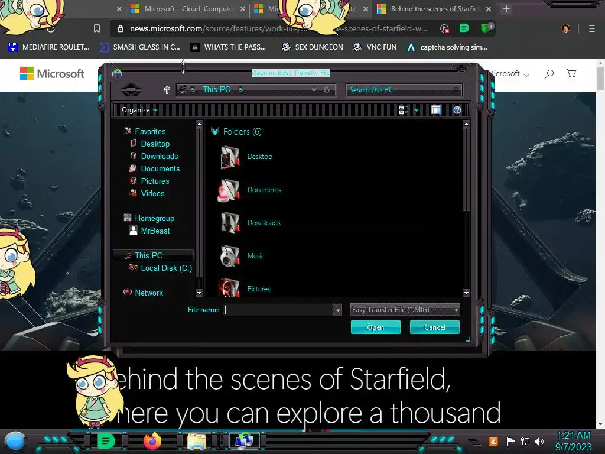Open a new browser tab
The image size is (605, 454).
[506, 9]
